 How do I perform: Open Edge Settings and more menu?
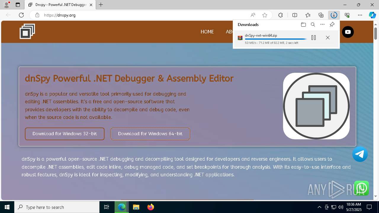(x=360, y=15)
